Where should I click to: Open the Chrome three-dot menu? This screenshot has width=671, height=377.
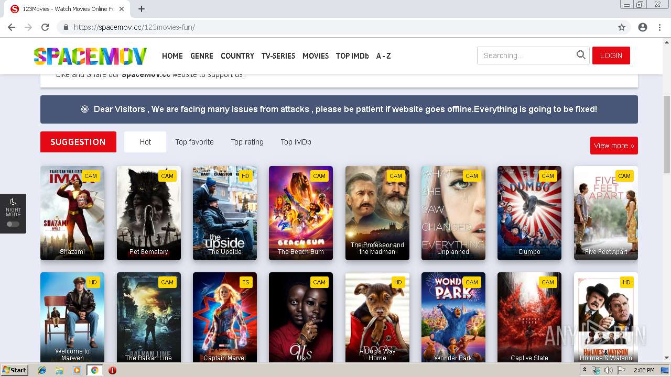pos(659,27)
